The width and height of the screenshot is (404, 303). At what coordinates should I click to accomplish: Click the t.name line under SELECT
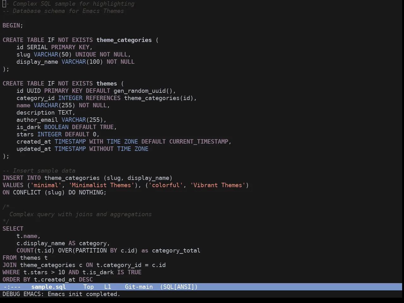pos(28,236)
